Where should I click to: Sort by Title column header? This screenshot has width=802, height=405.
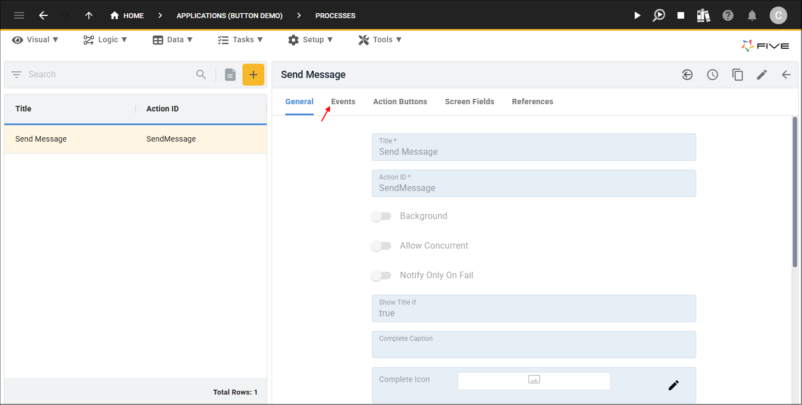point(24,109)
